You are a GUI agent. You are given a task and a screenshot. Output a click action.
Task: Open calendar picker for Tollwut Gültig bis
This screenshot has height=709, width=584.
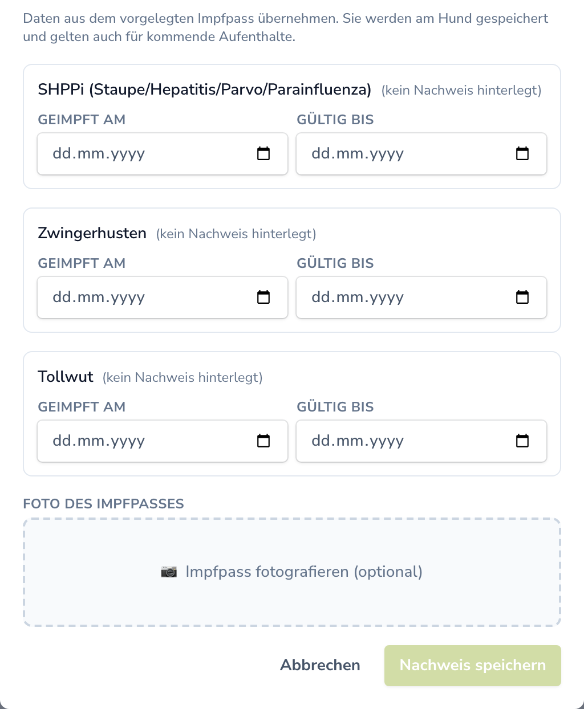pos(522,441)
